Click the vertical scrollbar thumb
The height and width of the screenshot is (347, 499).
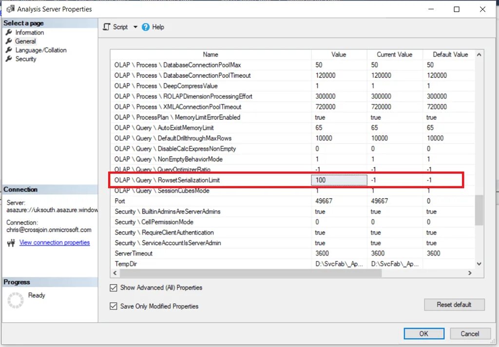point(479,210)
